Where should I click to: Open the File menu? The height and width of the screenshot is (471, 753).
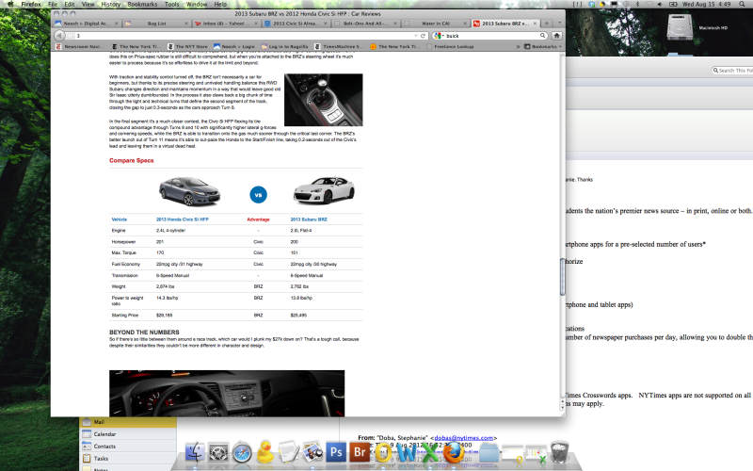(x=53, y=4)
